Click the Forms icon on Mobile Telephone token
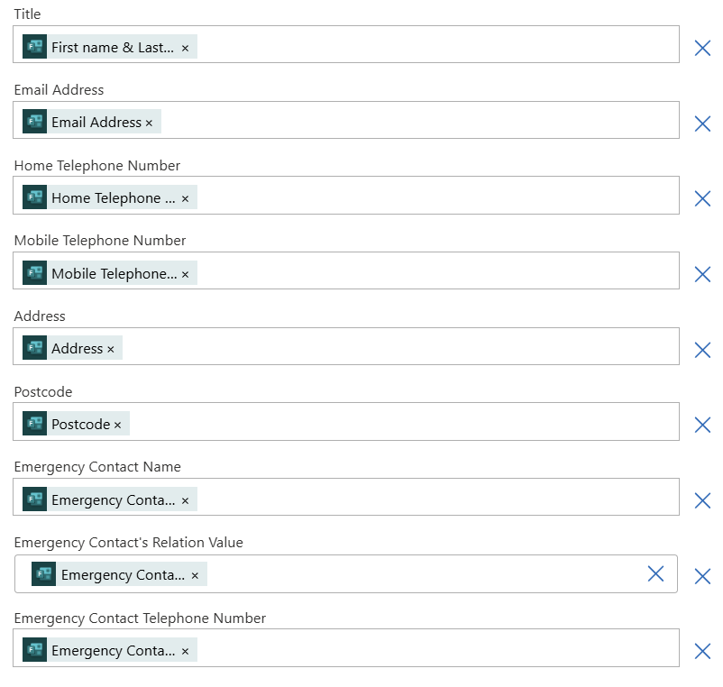The width and height of the screenshot is (723, 687). pyautogui.click(x=34, y=273)
